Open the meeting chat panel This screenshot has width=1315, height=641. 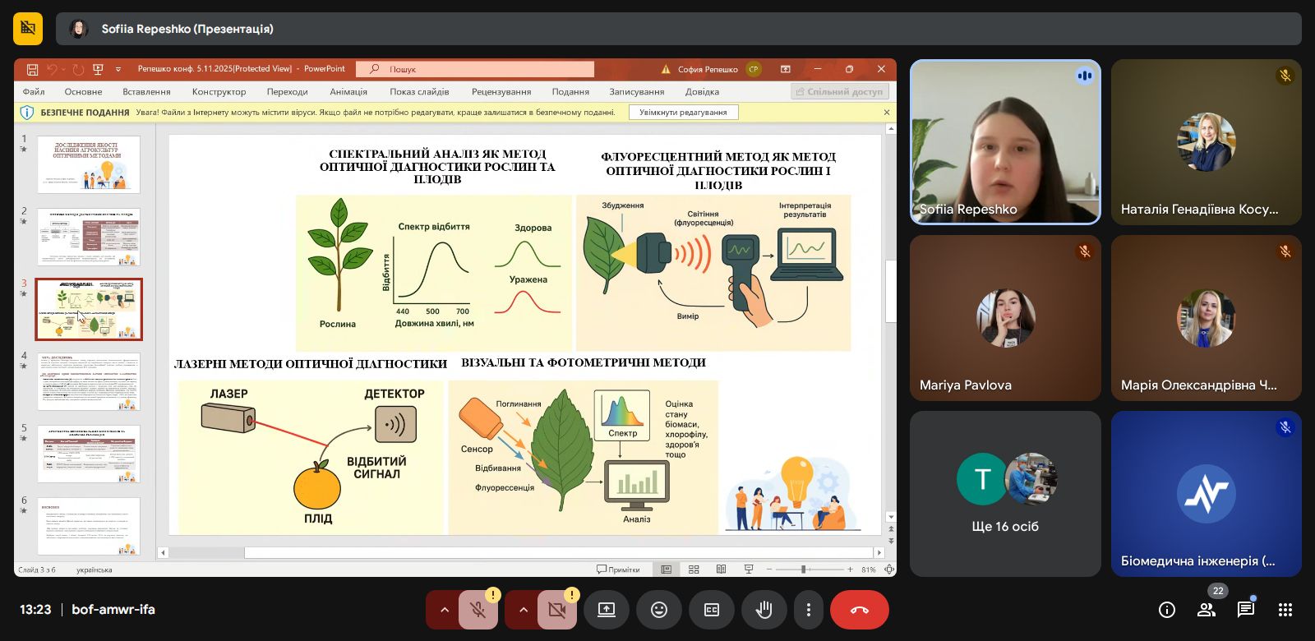click(1246, 610)
